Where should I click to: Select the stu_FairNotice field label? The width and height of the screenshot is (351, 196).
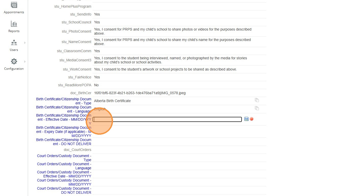80,77
